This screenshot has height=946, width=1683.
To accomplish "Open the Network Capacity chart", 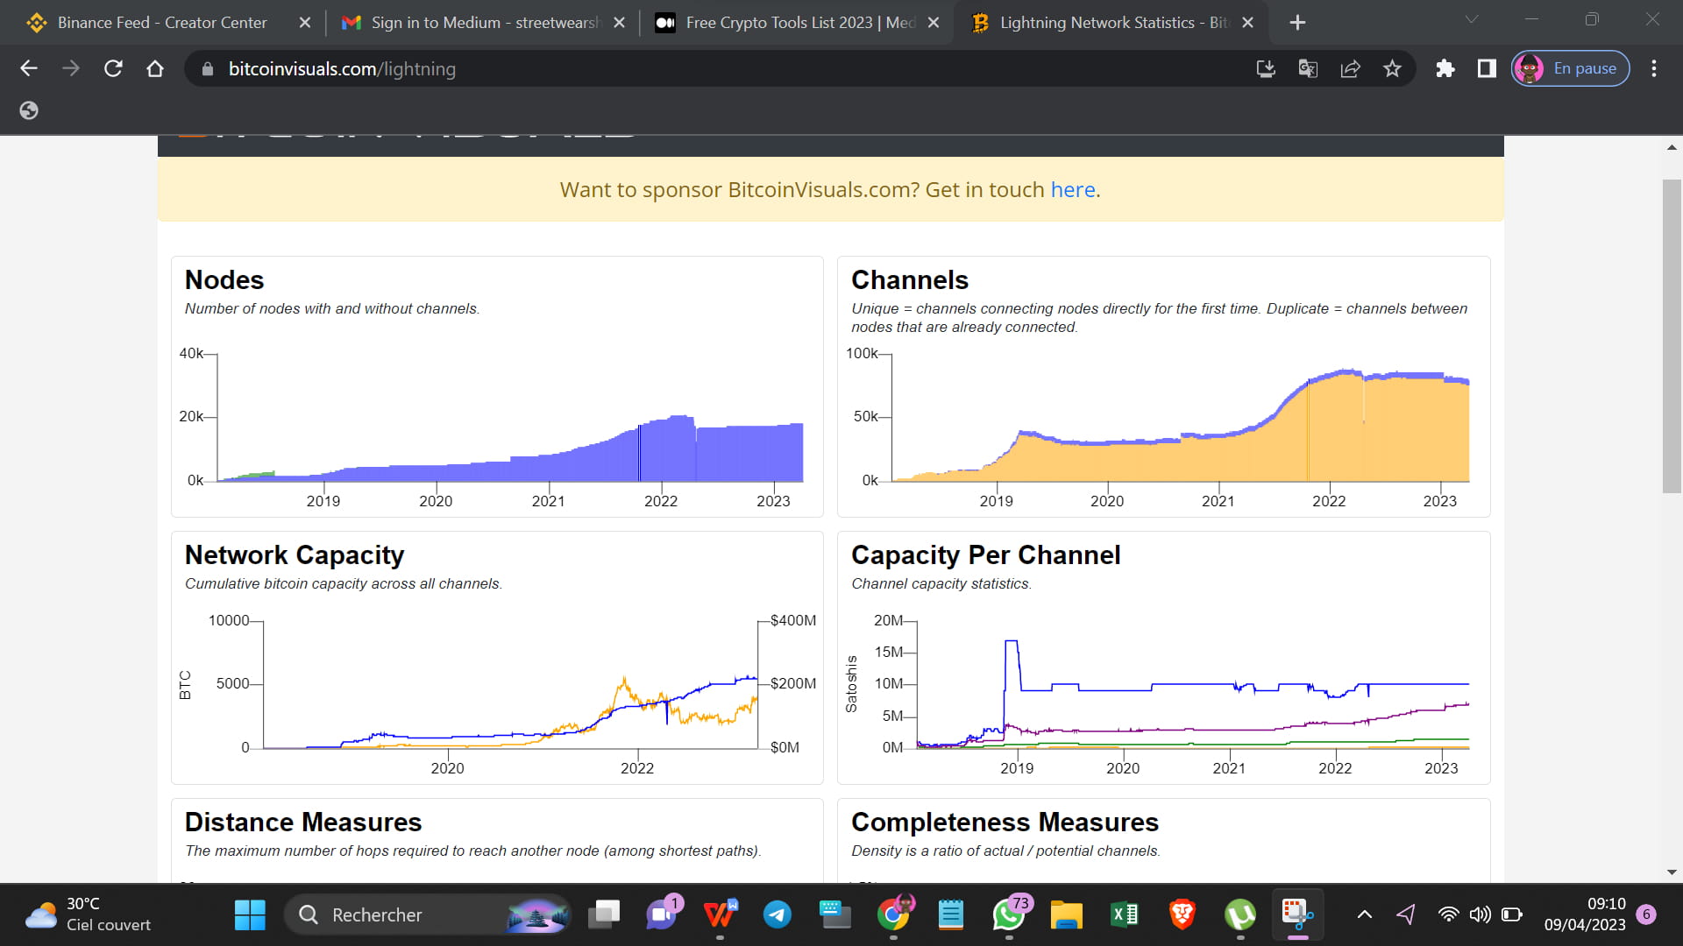I will [497, 683].
